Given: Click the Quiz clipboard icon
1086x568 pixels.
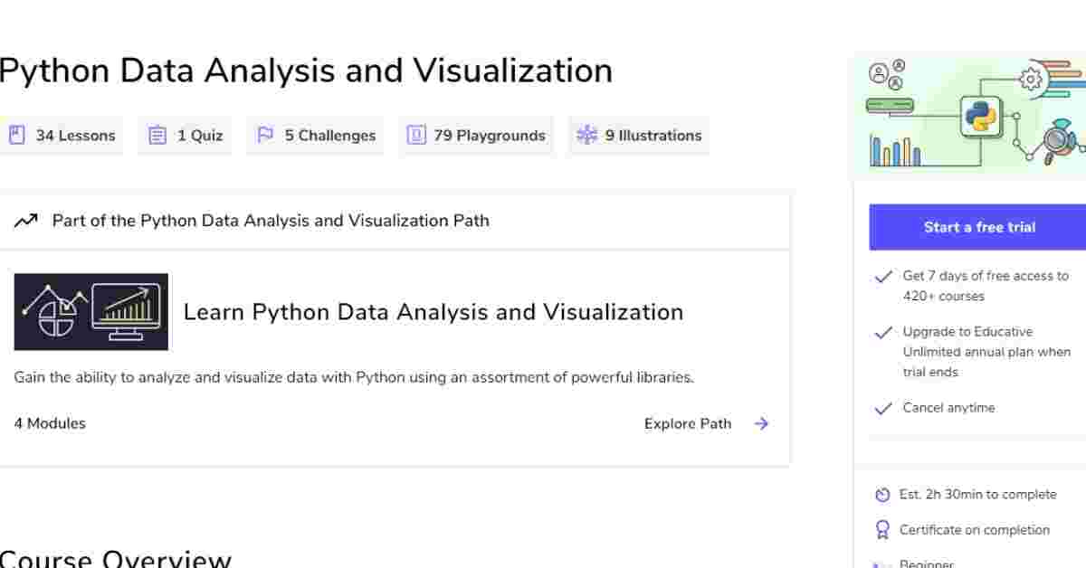Looking at the screenshot, I should (x=157, y=136).
